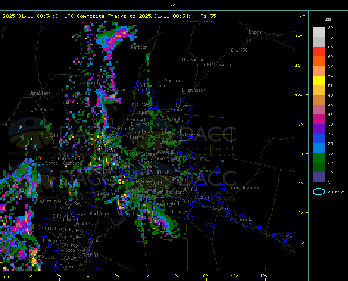Click the Anchoris label

(99, 214)
